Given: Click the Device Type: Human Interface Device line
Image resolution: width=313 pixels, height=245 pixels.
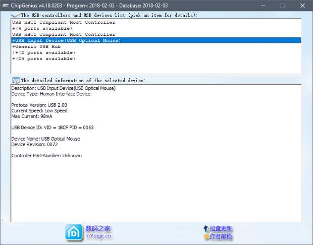Looking at the screenshot, I should coord(50,94).
